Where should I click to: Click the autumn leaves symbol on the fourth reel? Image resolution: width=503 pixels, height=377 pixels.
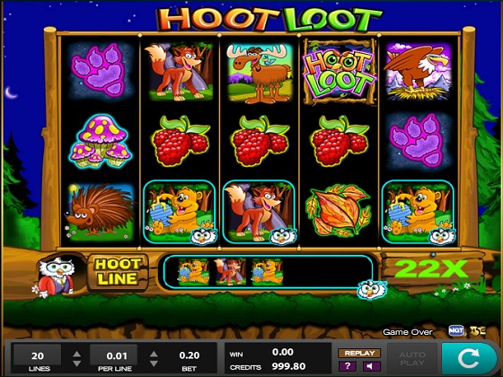(x=339, y=211)
